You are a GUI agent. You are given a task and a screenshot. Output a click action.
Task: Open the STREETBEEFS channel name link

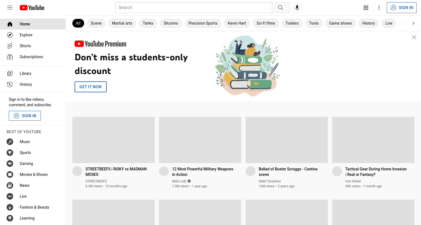[96, 181]
